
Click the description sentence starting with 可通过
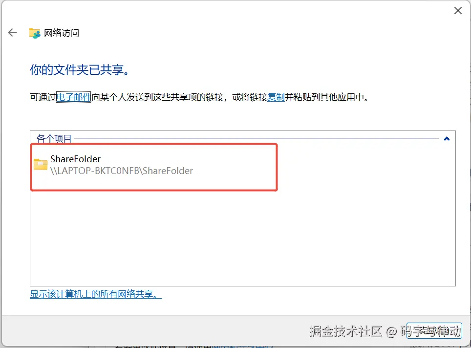coord(199,97)
